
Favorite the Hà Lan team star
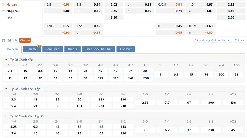pyautogui.click(x=3, y=4)
